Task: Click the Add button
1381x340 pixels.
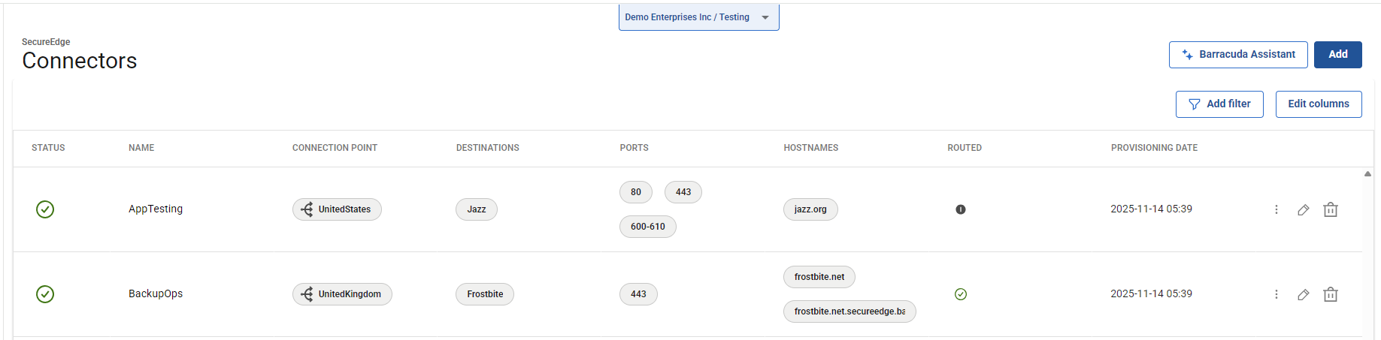Action: click(1337, 55)
